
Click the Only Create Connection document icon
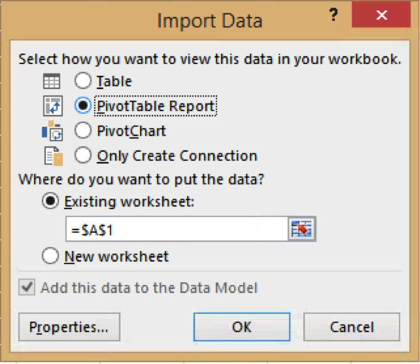(52, 156)
